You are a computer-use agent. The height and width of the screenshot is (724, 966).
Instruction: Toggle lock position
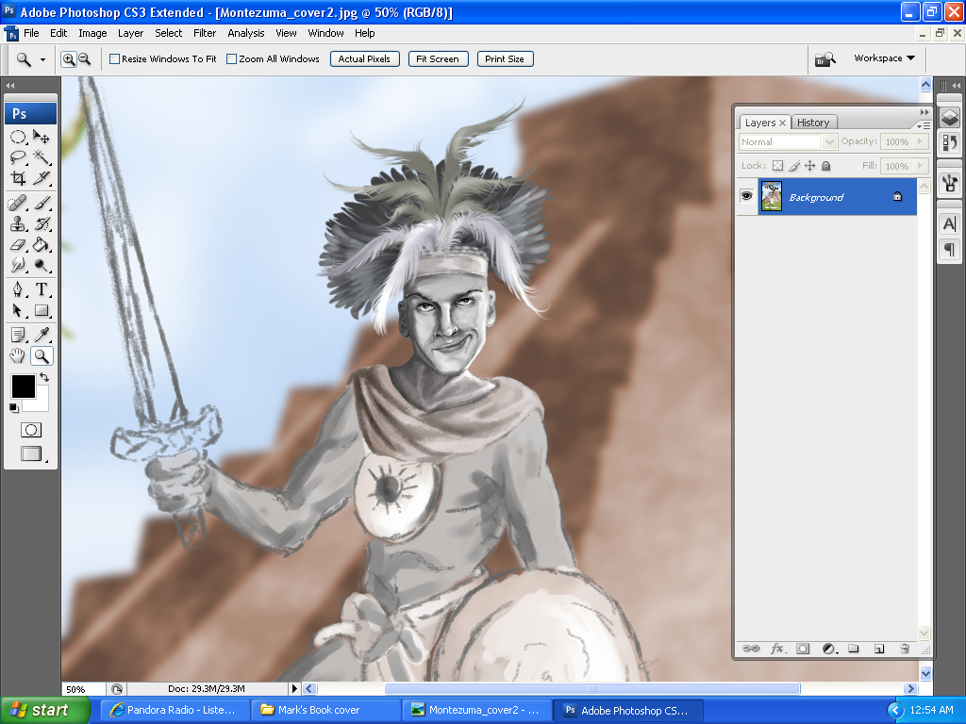810,166
